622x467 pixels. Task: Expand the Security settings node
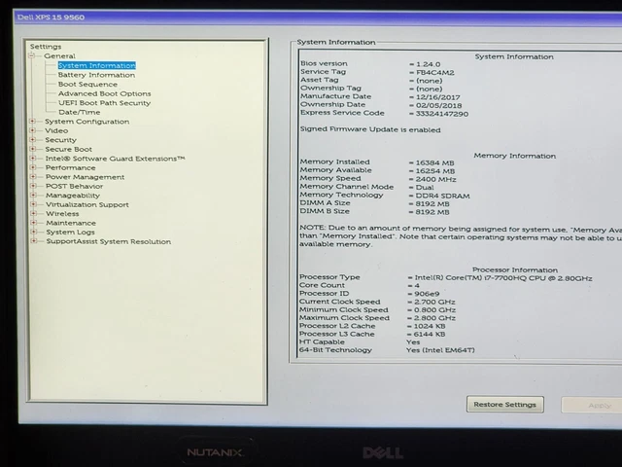[x=33, y=140]
